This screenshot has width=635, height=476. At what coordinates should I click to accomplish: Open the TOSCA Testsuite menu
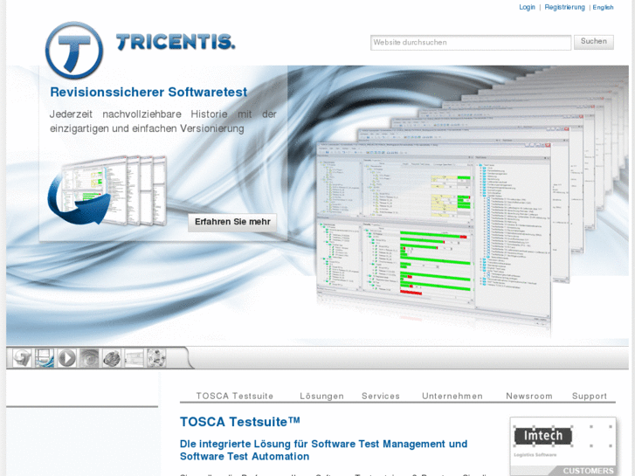[x=235, y=397]
